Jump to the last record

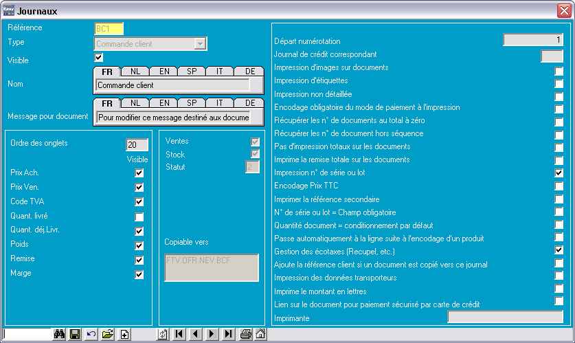(x=229, y=335)
